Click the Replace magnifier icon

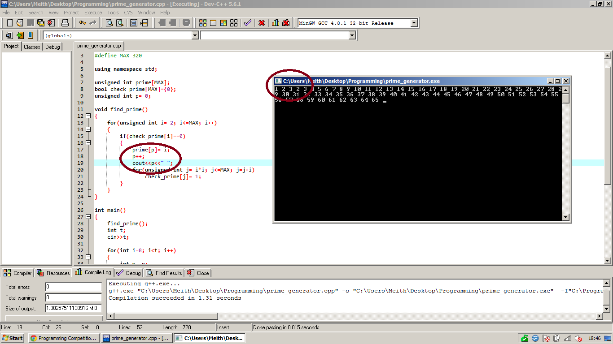[120, 23]
